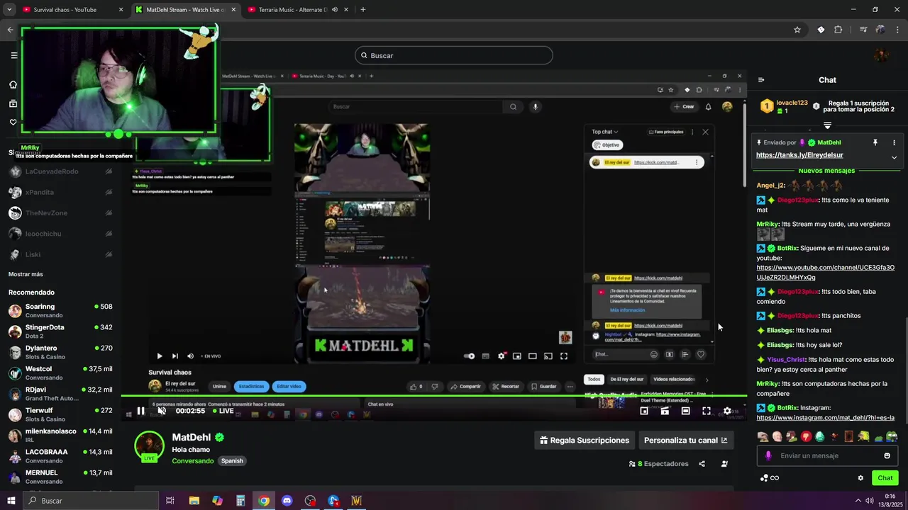Open BotRix YouTube channel link
Screen dimensions: 908x510
point(826,272)
